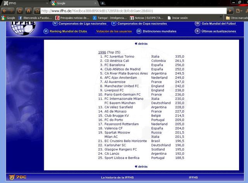Click the address bar URL field
This screenshot has width=248, height=183.
click(x=133, y=11)
